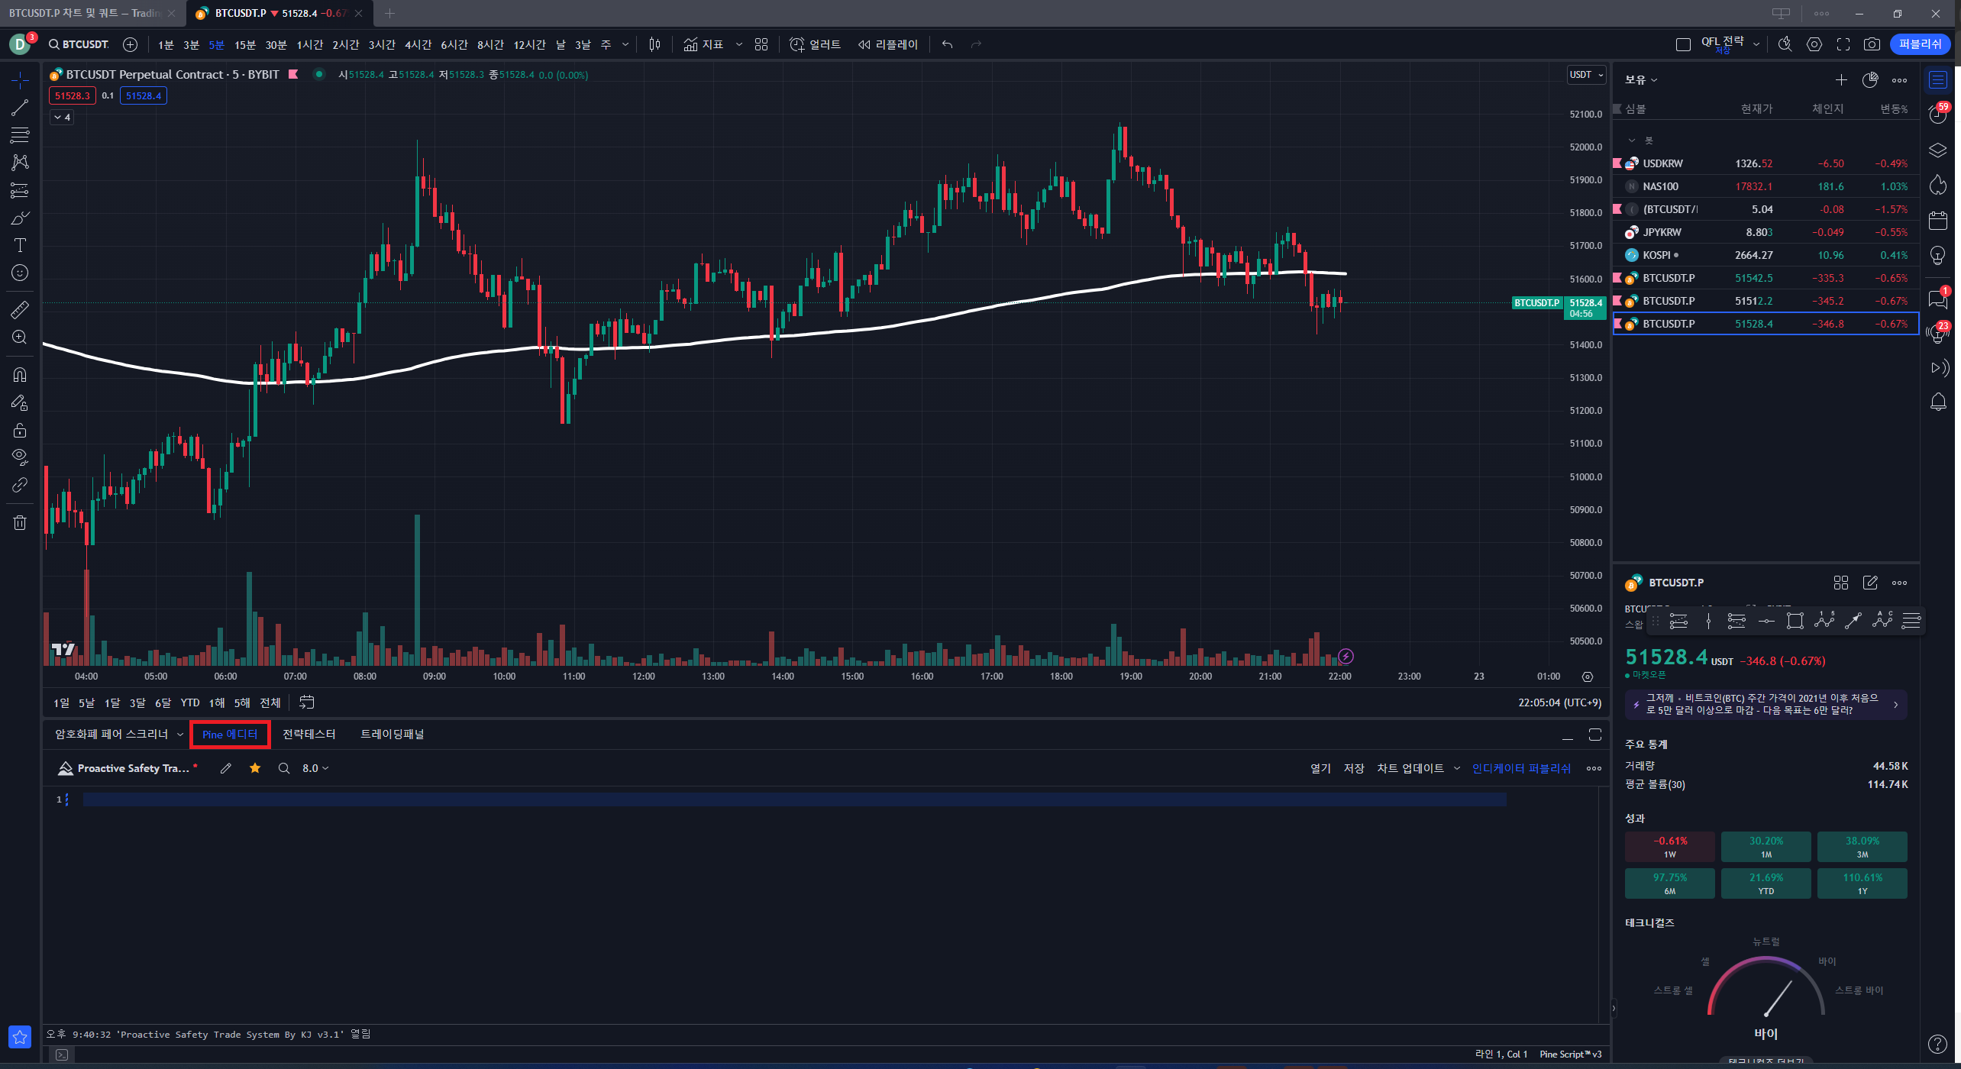The height and width of the screenshot is (1069, 1961).
Task: Open the USDT currency dropdown
Action: (1586, 75)
